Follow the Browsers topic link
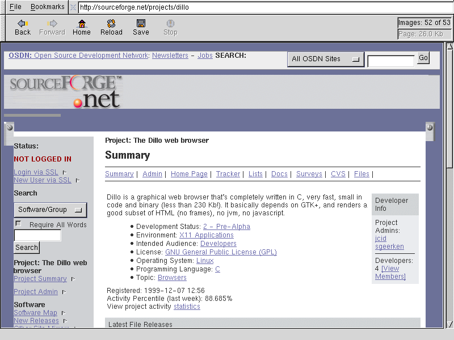The height and width of the screenshot is (340, 454). (x=172, y=278)
